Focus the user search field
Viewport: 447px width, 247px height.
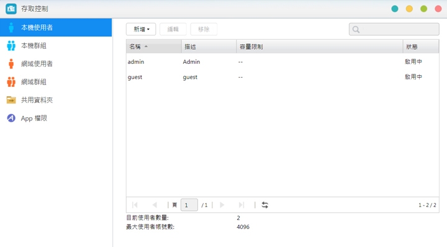click(x=394, y=29)
